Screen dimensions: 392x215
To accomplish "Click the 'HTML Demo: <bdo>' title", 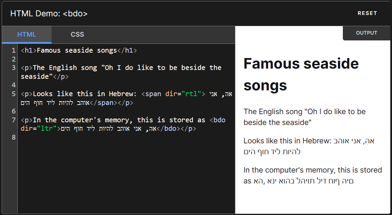I will click(x=49, y=14).
